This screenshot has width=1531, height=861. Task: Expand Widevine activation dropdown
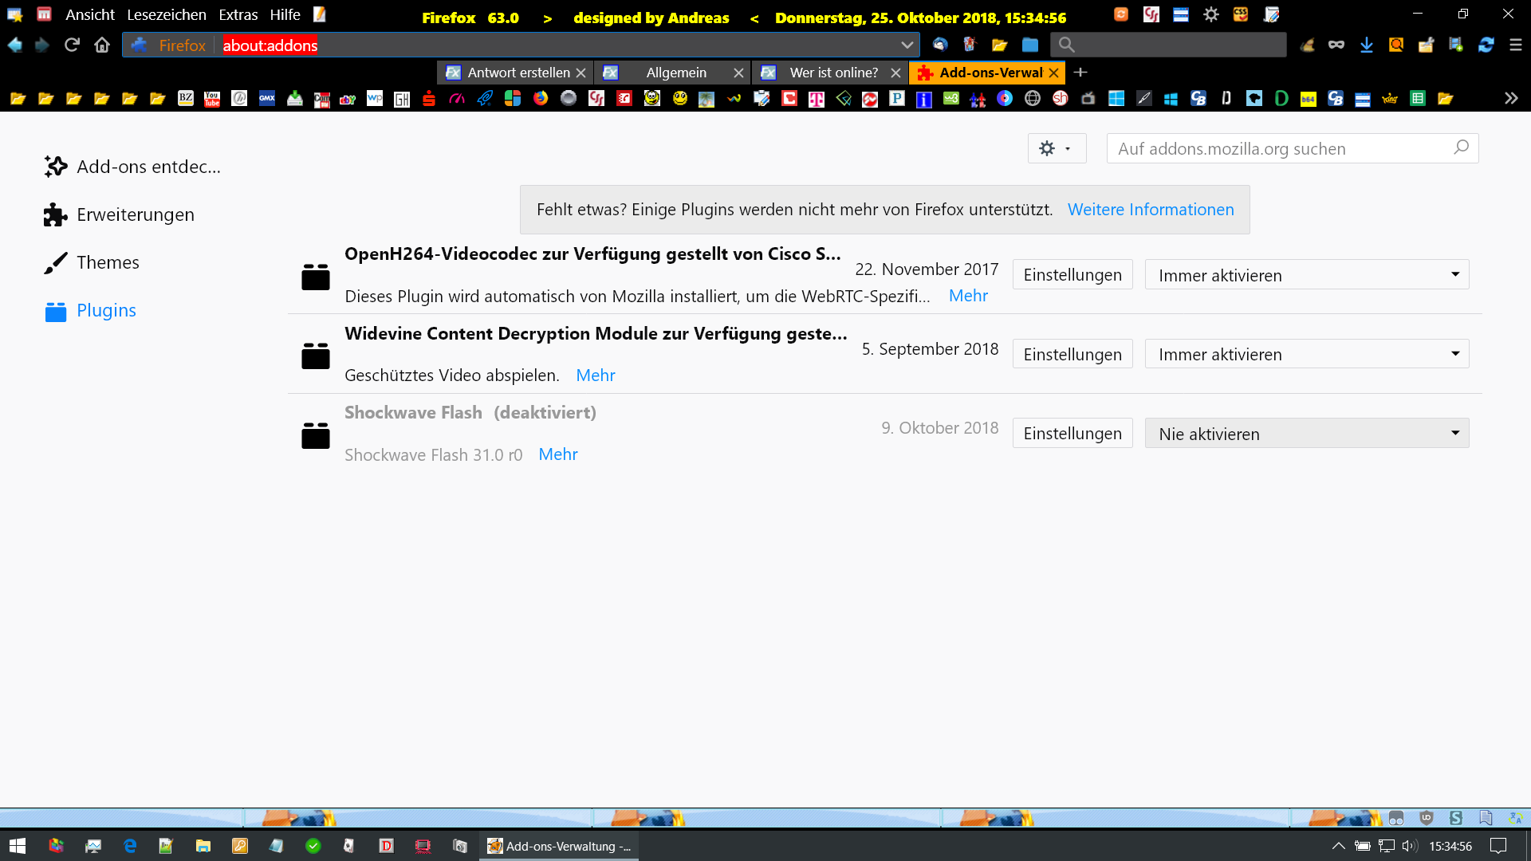coord(1306,354)
